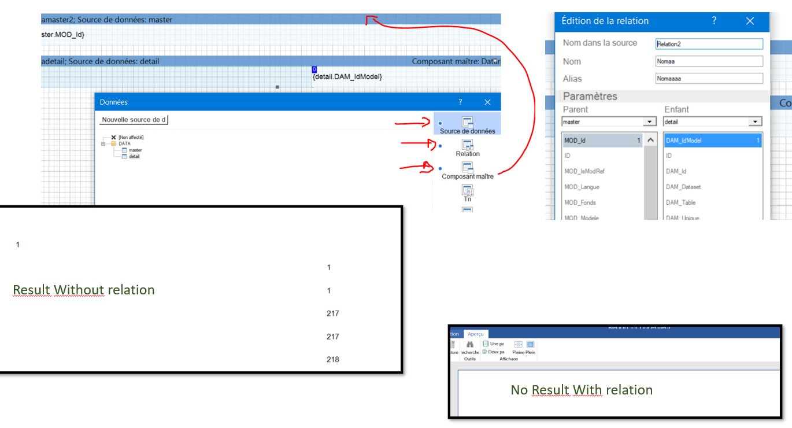Open the Tri sort section
Image resolution: width=792 pixels, height=428 pixels.
468,193
